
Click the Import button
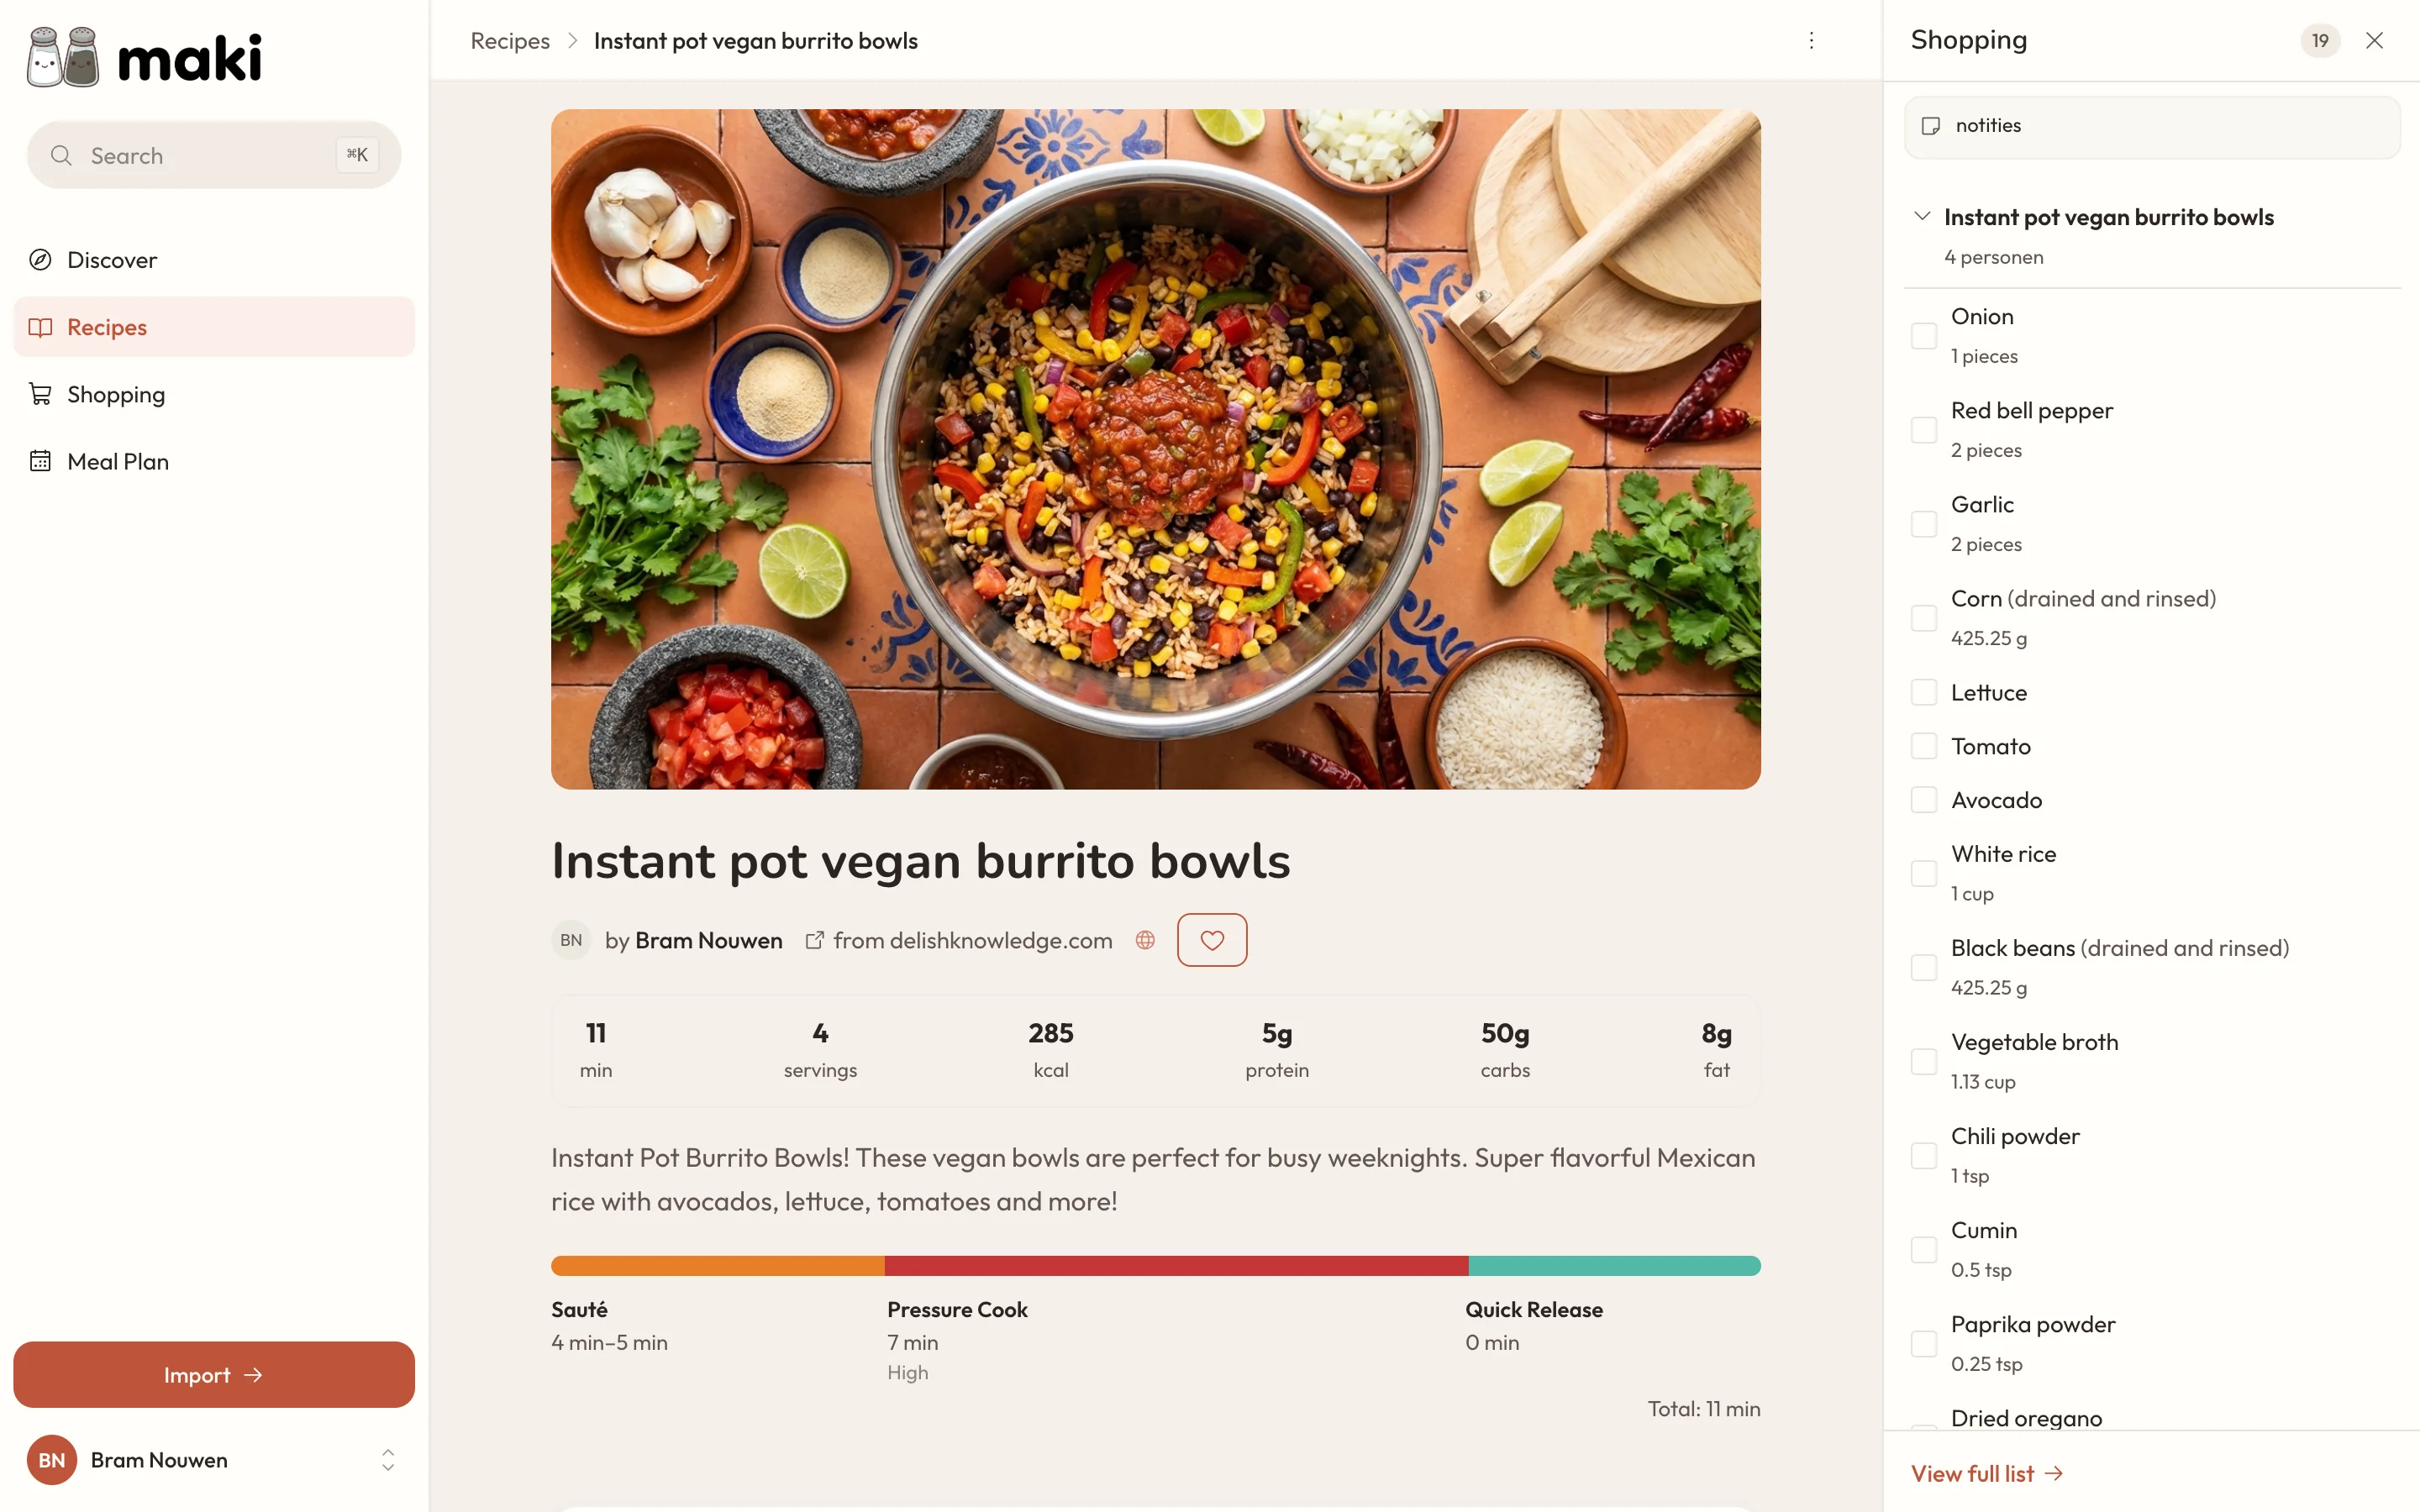point(213,1374)
